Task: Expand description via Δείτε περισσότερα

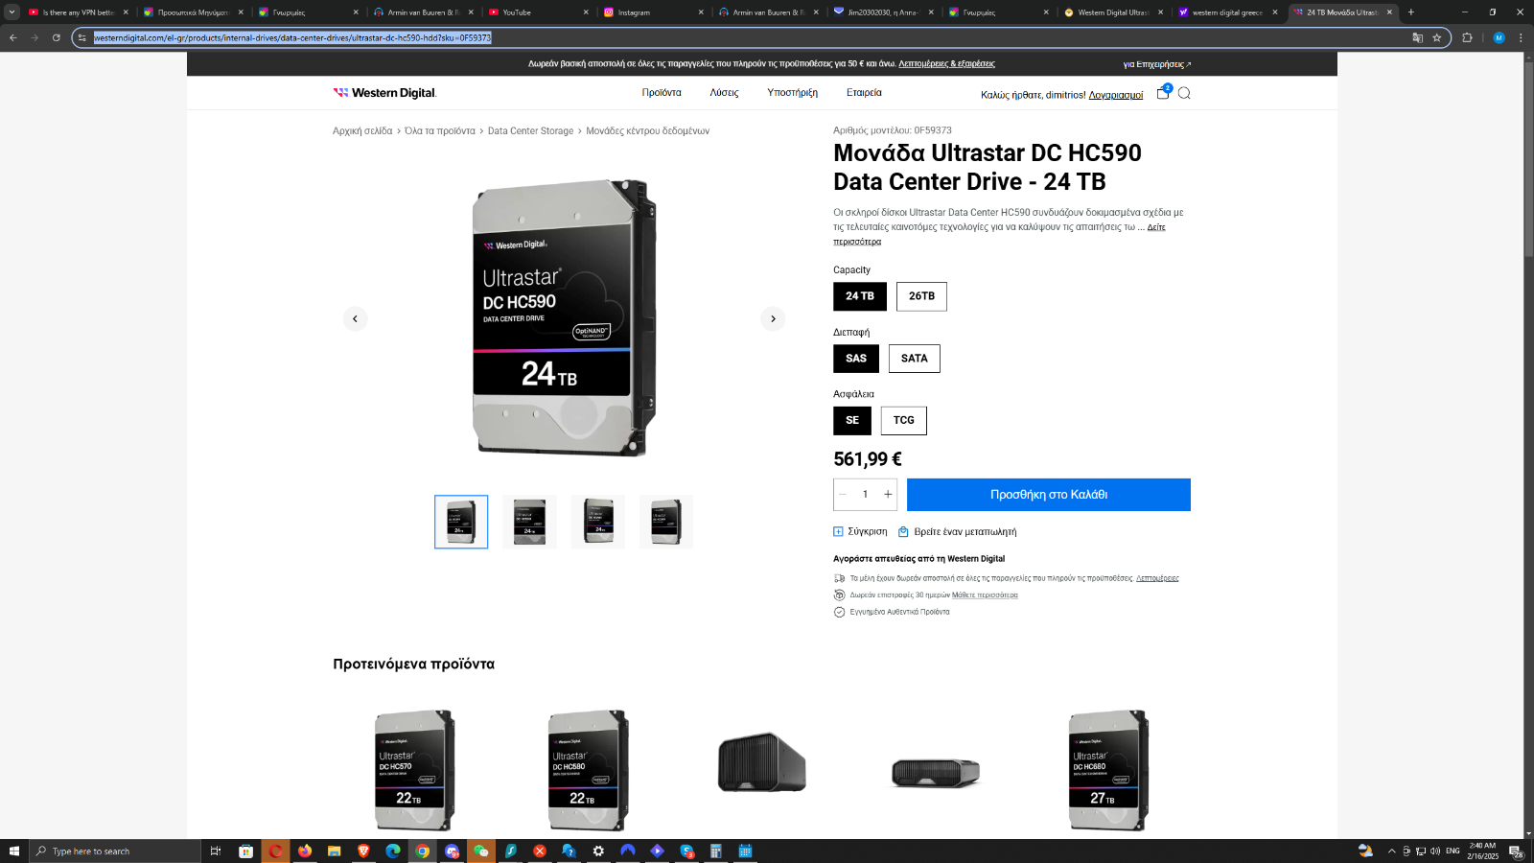Action: tap(1156, 227)
